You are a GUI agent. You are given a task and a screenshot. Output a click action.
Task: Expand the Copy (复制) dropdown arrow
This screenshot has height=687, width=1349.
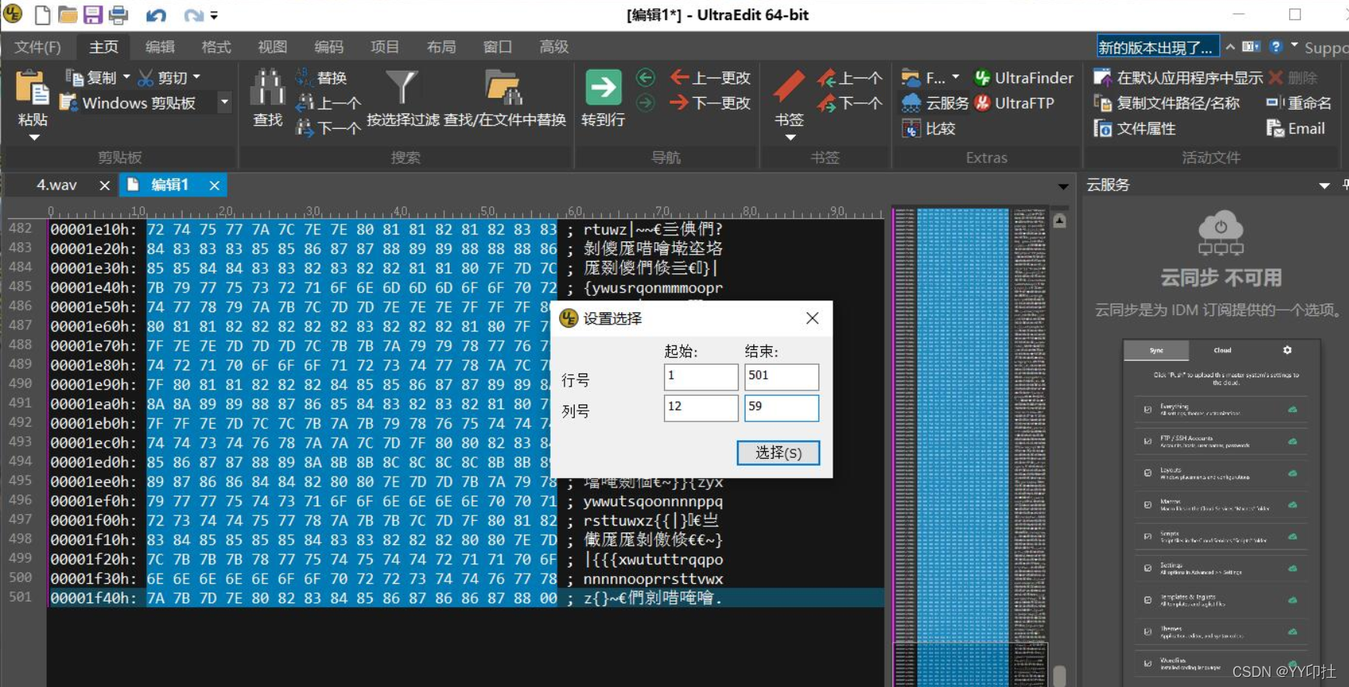click(127, 77)
